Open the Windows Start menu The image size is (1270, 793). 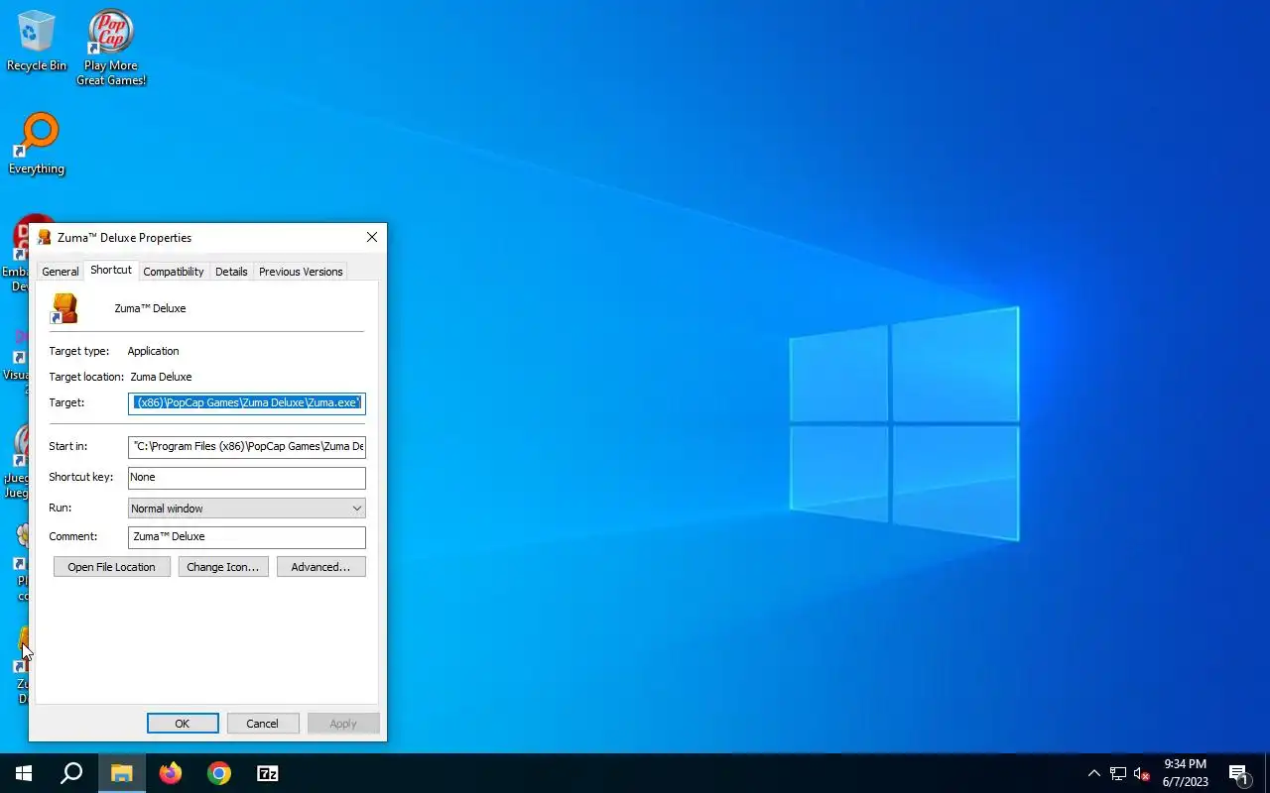pyautogui.click(x=24, y=773)
